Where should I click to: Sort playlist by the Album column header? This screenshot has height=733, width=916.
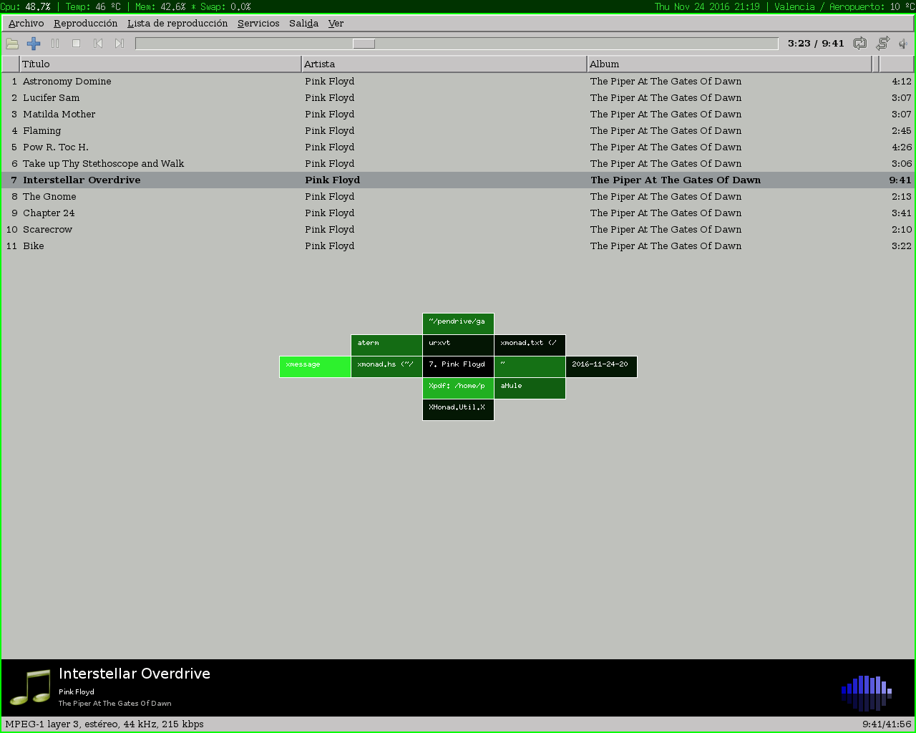[x=729, y=64]
